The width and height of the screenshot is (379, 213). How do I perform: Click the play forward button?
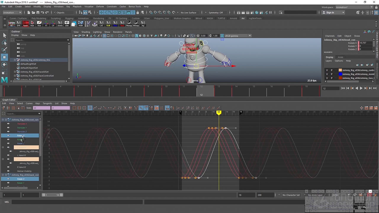pos(361,88)
